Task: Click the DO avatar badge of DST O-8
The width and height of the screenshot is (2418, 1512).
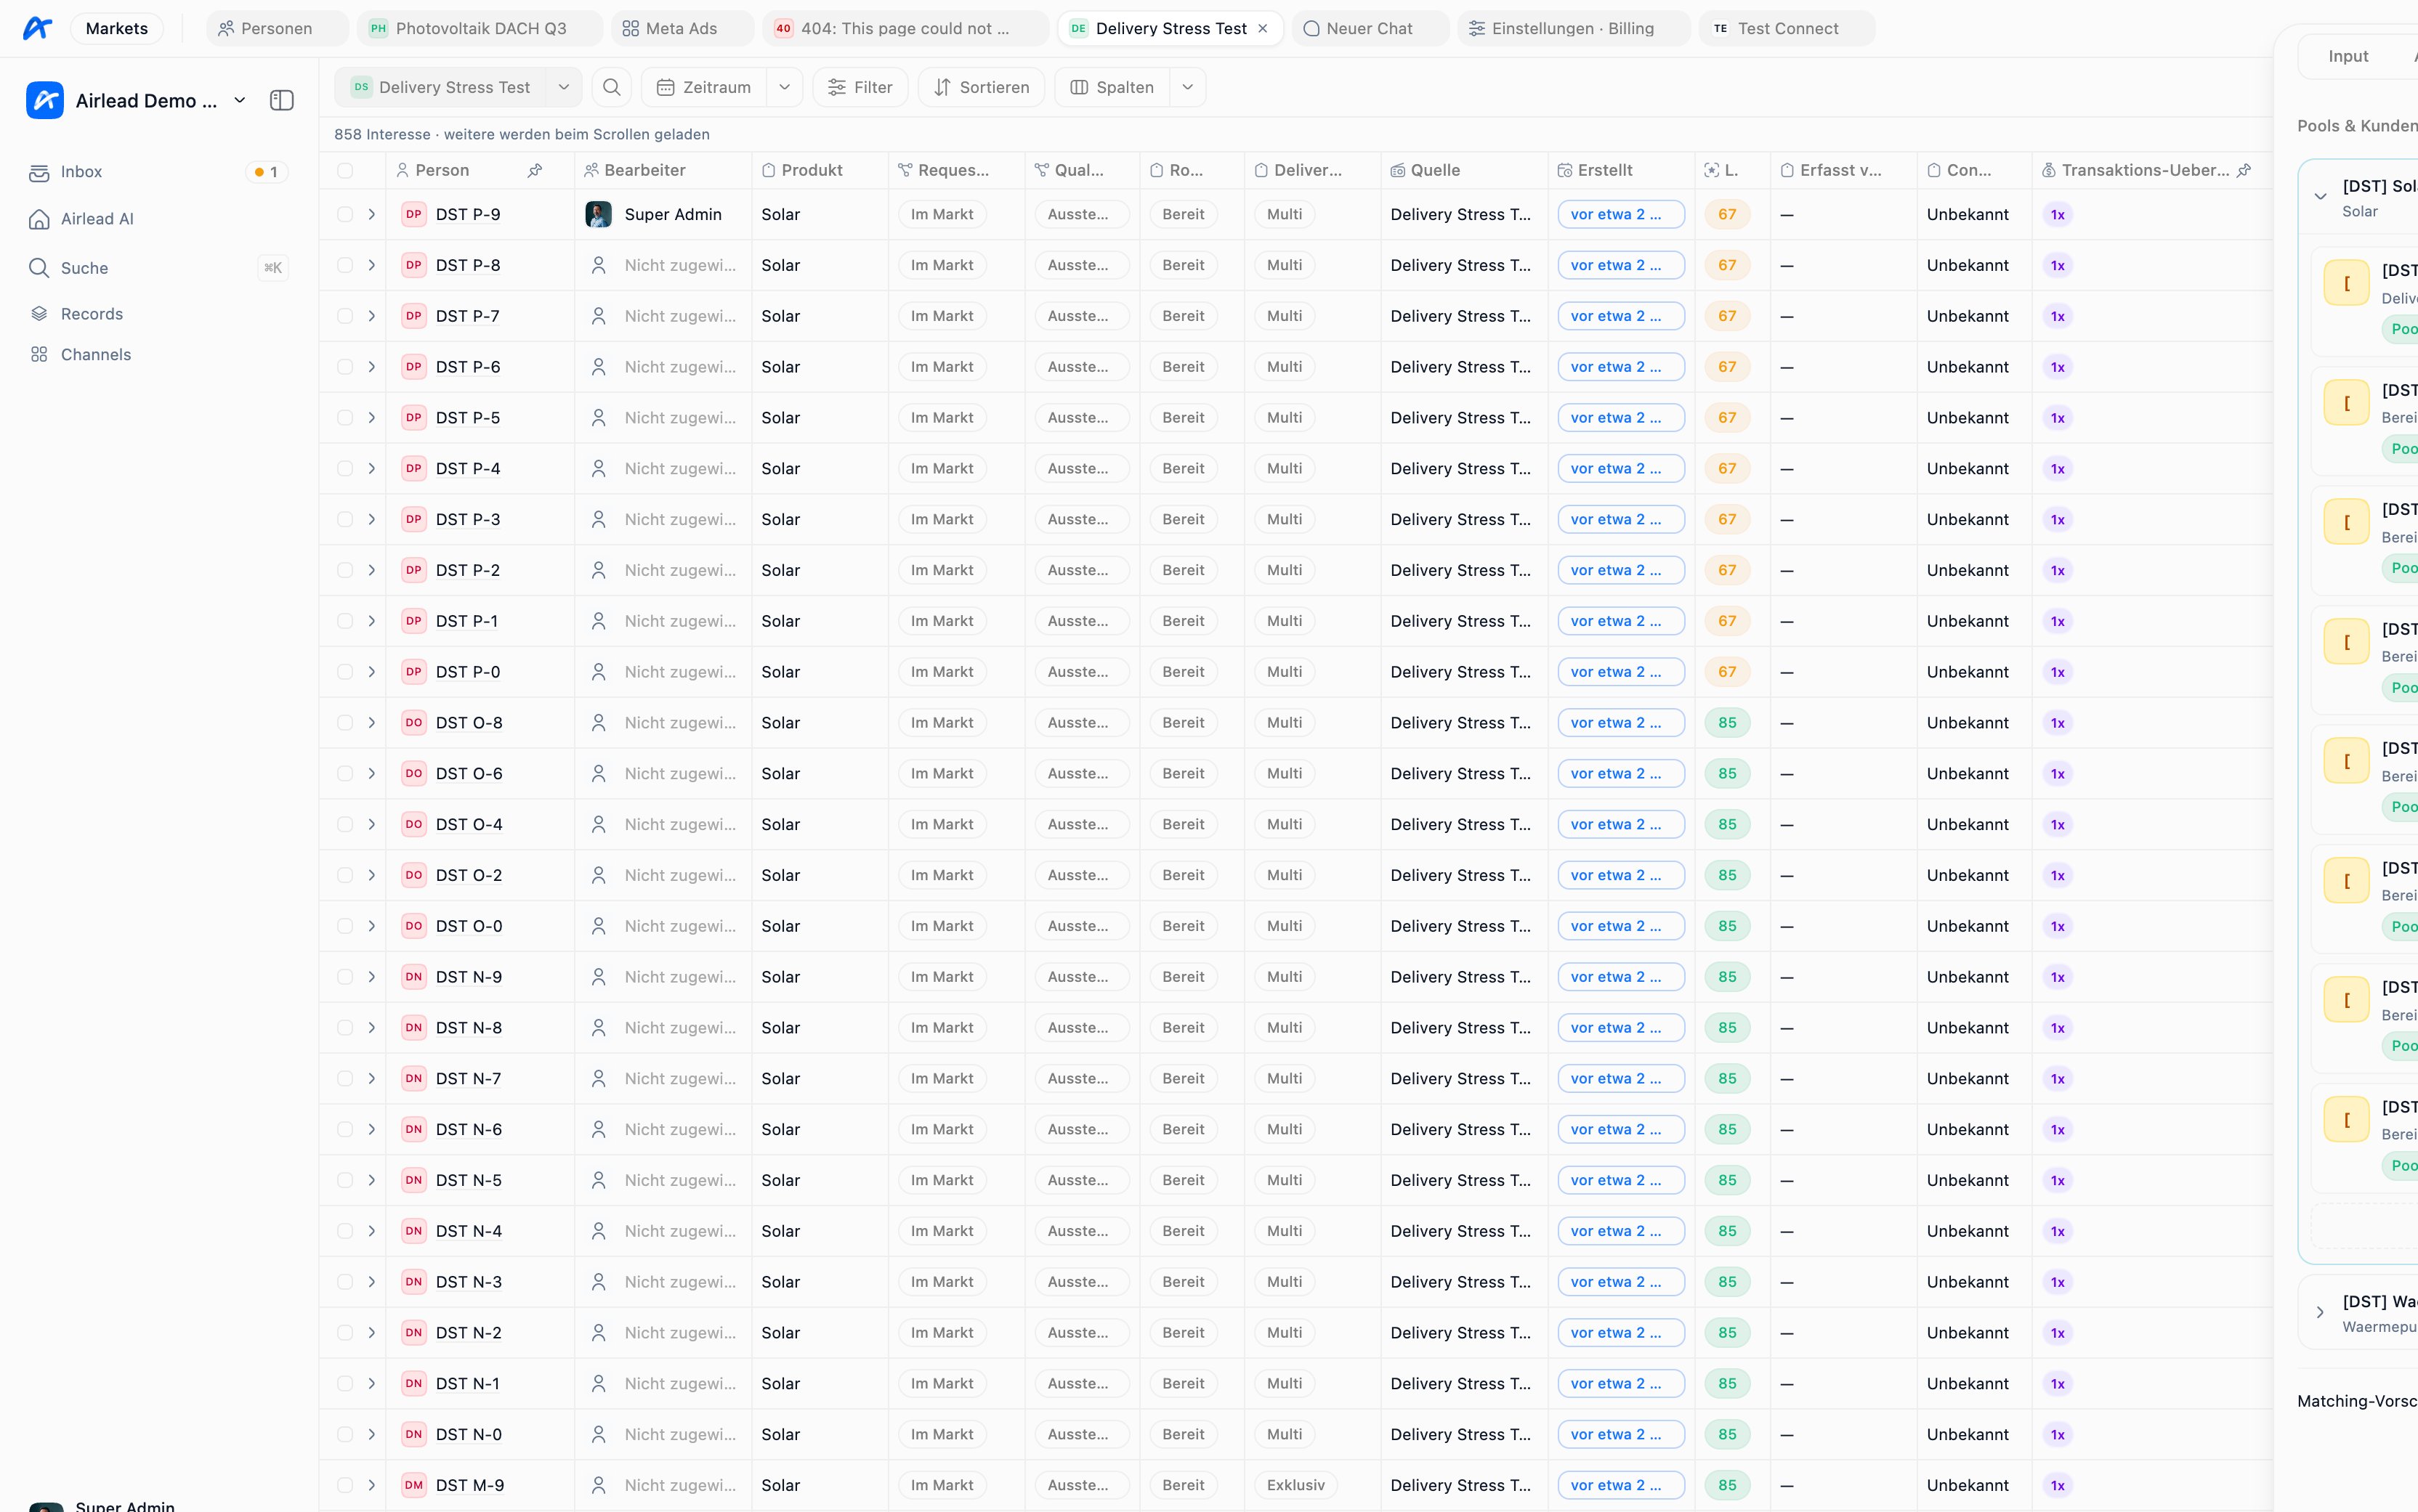Action: [x=413, y=723]
